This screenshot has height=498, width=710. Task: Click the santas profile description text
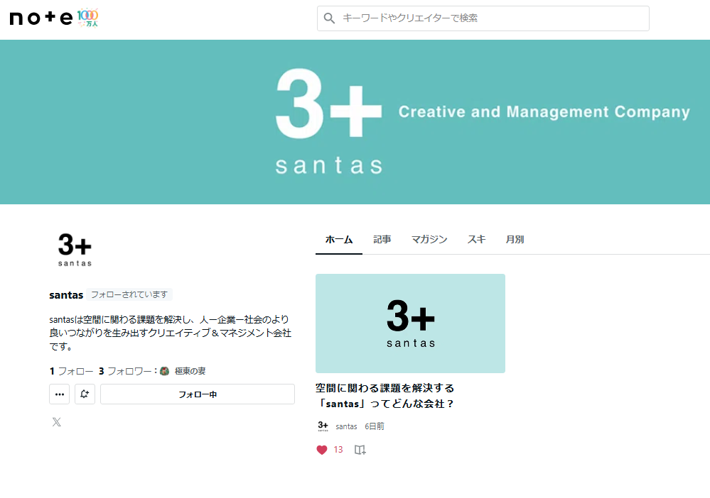pos(171,333)
